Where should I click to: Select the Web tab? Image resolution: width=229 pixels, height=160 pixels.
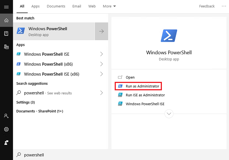(x=92, y=6)
